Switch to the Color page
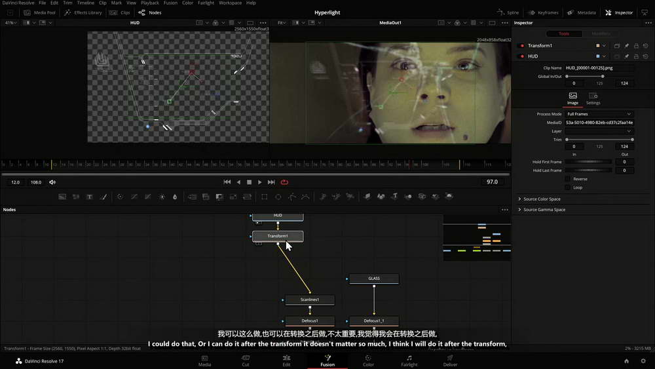 click(368, 361)
